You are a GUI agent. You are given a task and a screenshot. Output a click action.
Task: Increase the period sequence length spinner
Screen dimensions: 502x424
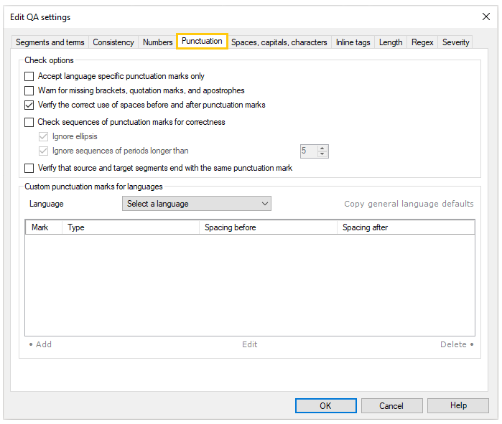tap(322, 148)
